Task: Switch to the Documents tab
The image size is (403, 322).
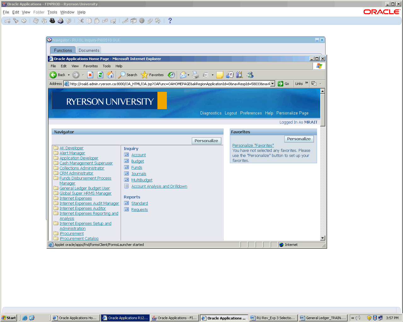Action: pyautogui.click(x=89, y=50)
